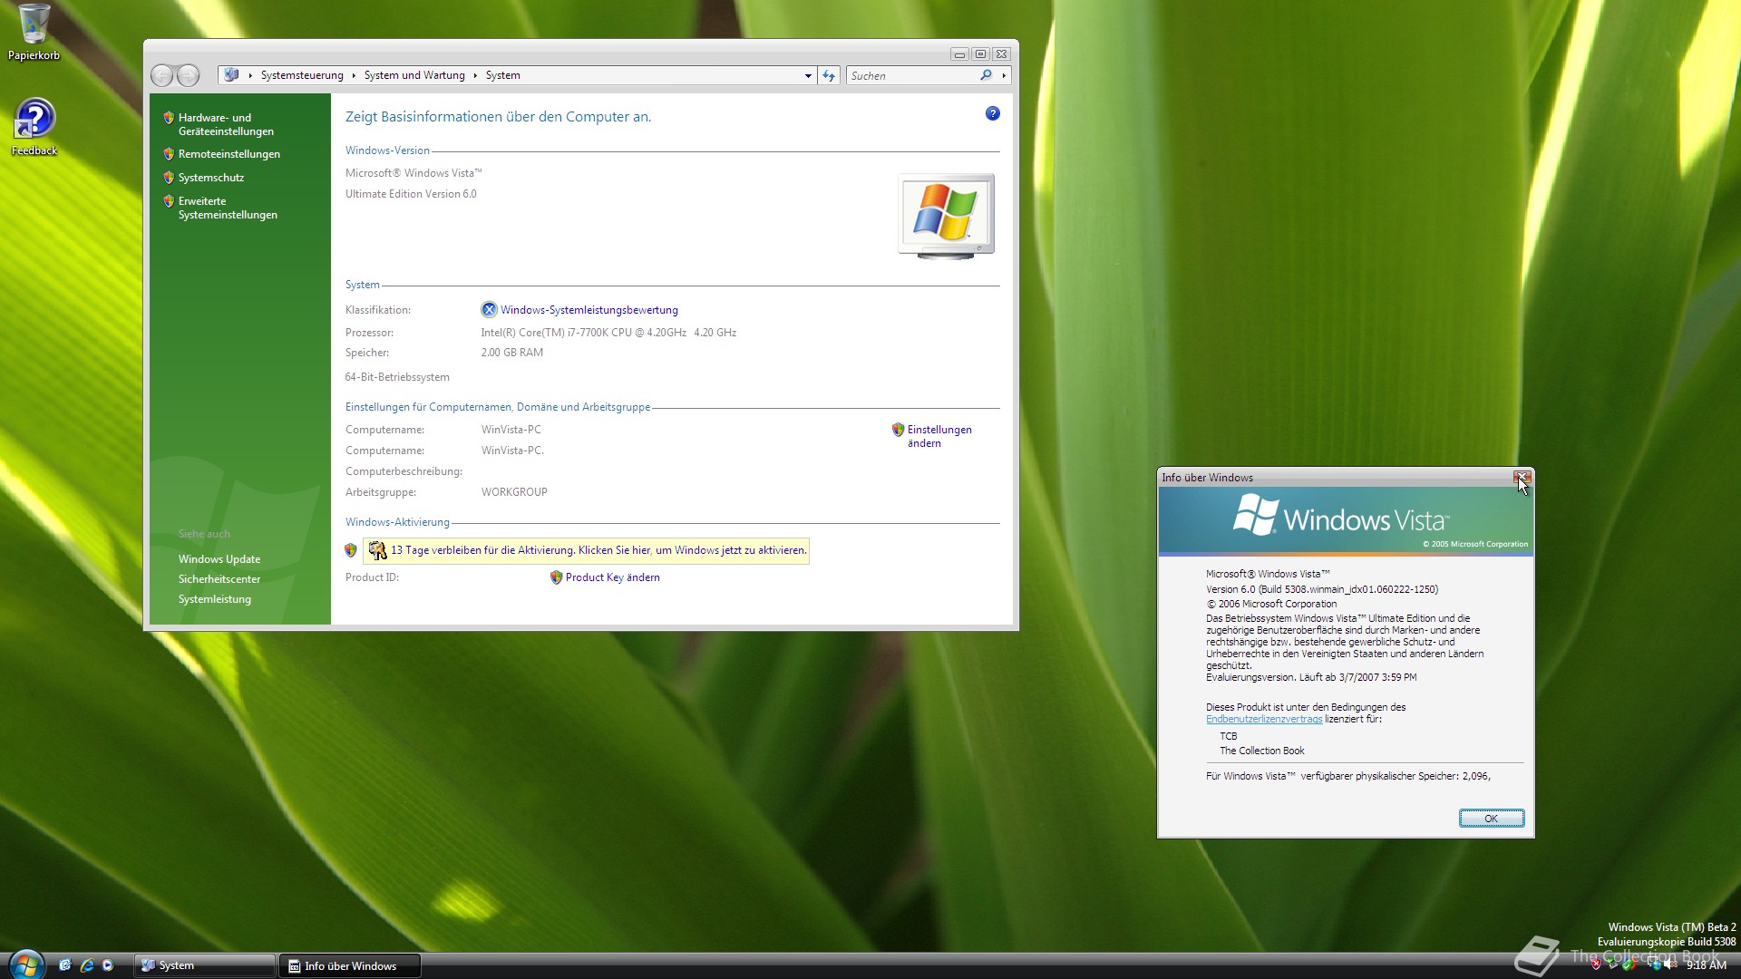Click the Start orb on the taskbar

coord(25,964)
